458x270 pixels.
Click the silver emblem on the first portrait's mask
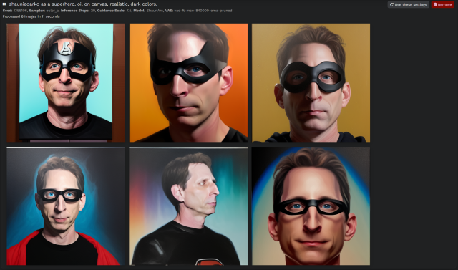(x=66, y=48)
